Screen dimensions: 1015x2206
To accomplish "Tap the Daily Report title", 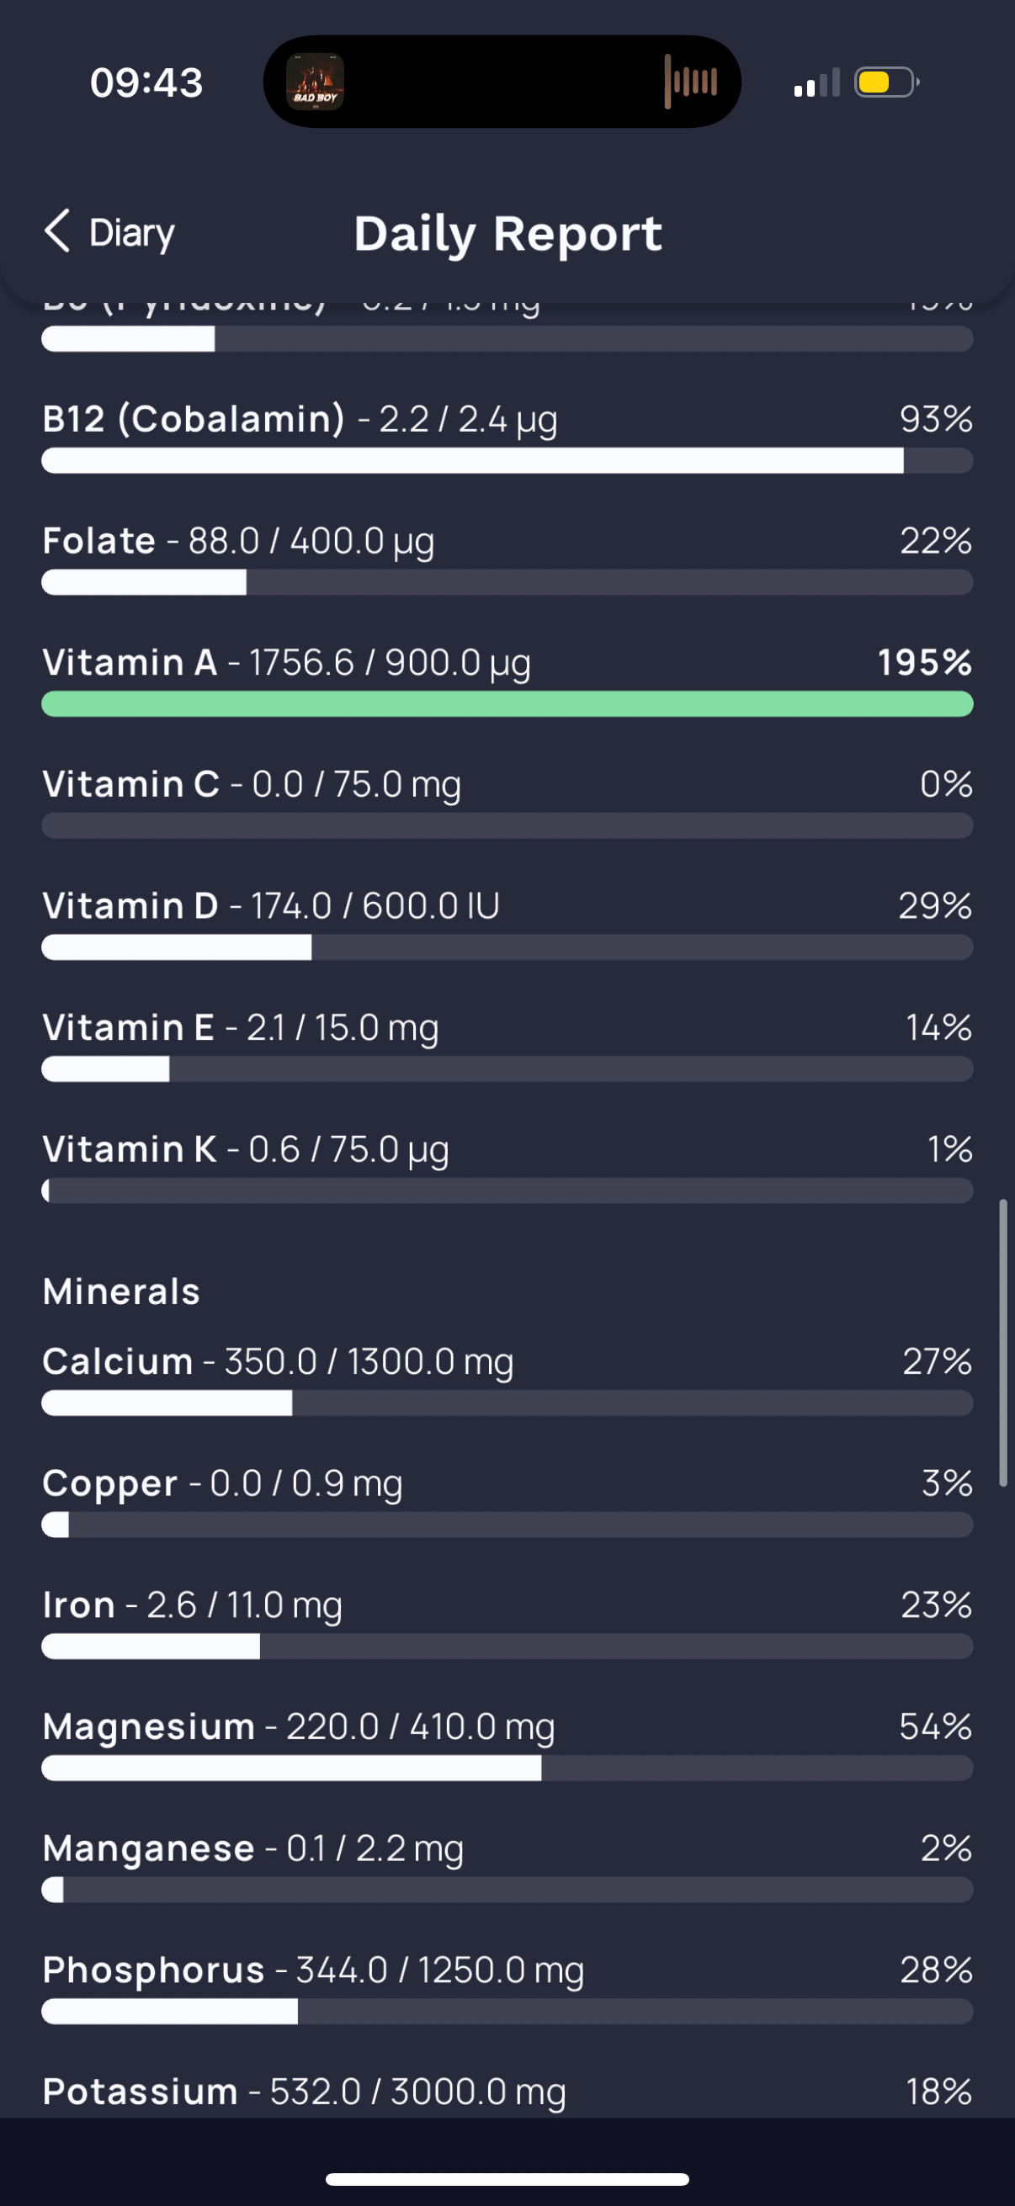I will [x=508, y=234].
